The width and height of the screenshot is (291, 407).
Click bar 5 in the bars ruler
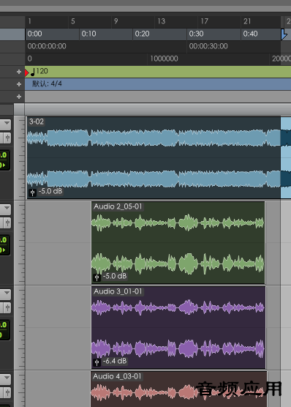click(x=73, y=21)
